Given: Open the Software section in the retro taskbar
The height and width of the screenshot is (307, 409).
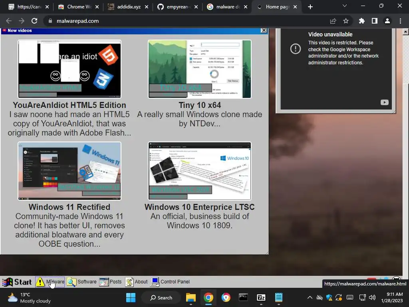Looking at the screenshot, I should pyautogui.click(x=81, y=282).
